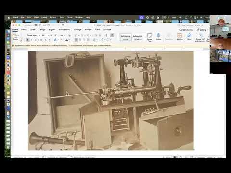Image resolution: width=231 pixels, height=173 pixels.
Task: Start Dictate with the microphone icon
Action: 158,37
